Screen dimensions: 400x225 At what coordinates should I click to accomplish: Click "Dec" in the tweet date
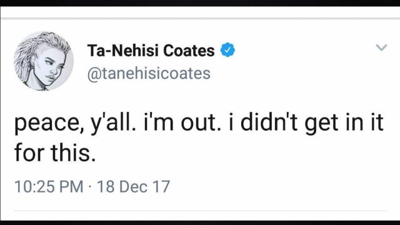133,186
